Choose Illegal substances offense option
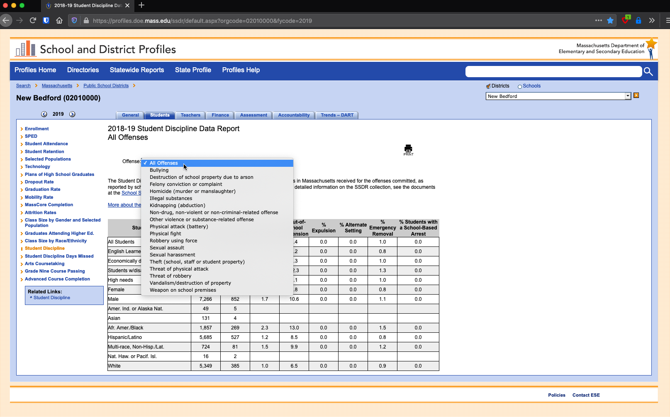The width and height of the screenshot is (670, 417). click(217, 198)
